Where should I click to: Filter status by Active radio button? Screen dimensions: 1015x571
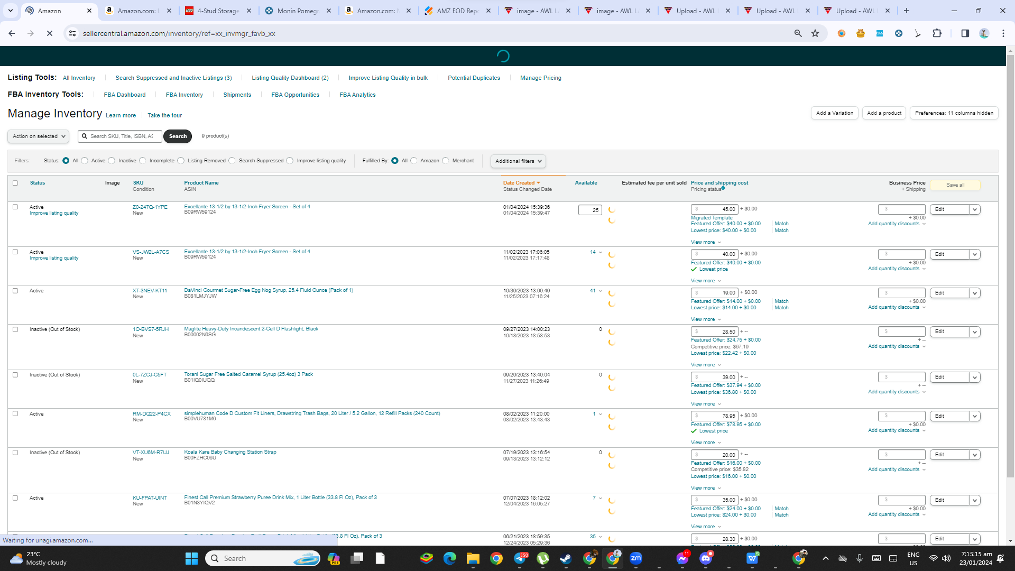[85, 161]
